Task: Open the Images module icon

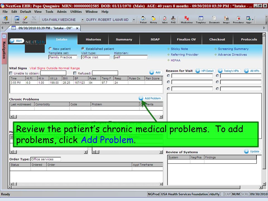Action: [x=226, y=20]
